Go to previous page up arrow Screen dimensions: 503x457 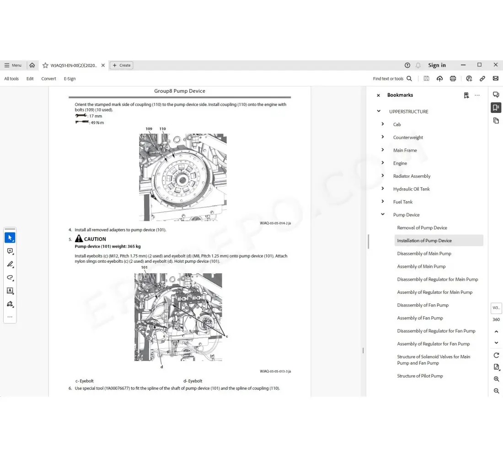(496, 331)
